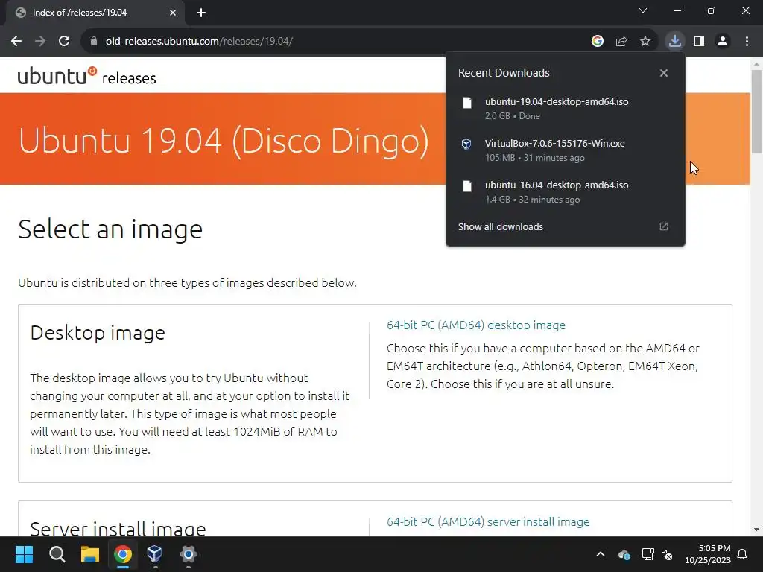This screenshot has width=763, height=572.
Task: Open the side panel icon
Action: [x=699, y=42]
